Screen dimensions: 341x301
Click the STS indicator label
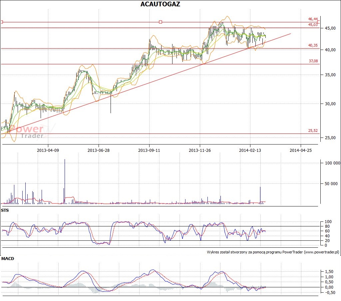5,210
